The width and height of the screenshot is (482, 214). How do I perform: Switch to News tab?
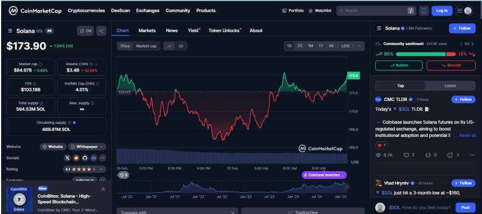tap(172, 31)
